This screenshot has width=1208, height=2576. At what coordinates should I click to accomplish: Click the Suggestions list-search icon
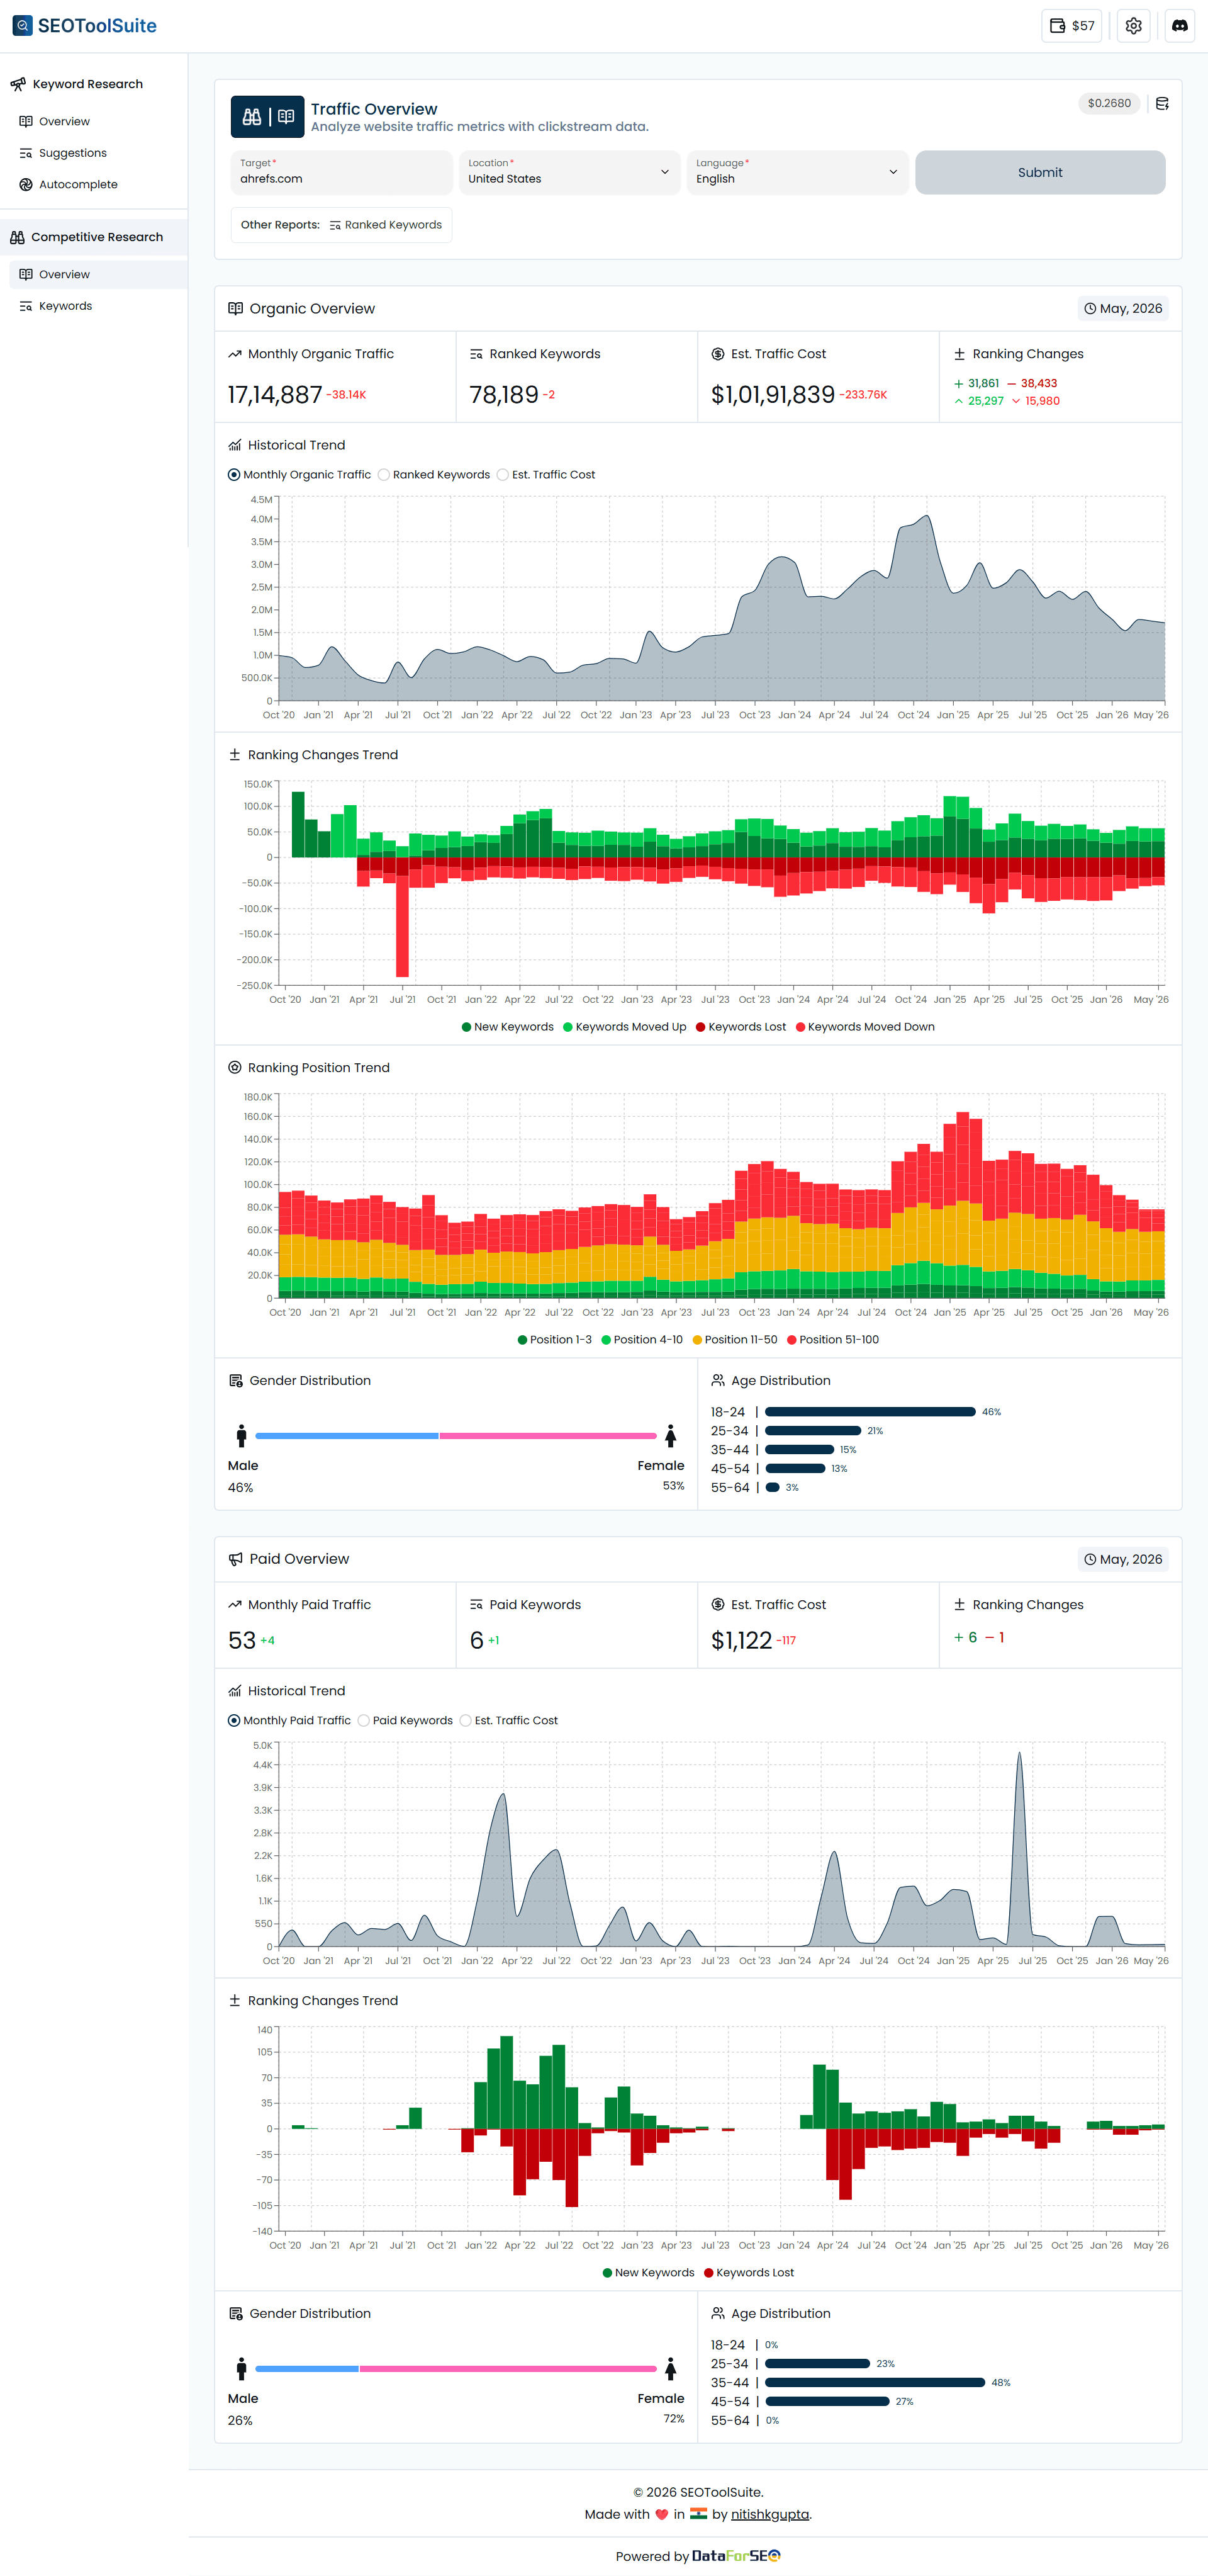tap(26, 153)
